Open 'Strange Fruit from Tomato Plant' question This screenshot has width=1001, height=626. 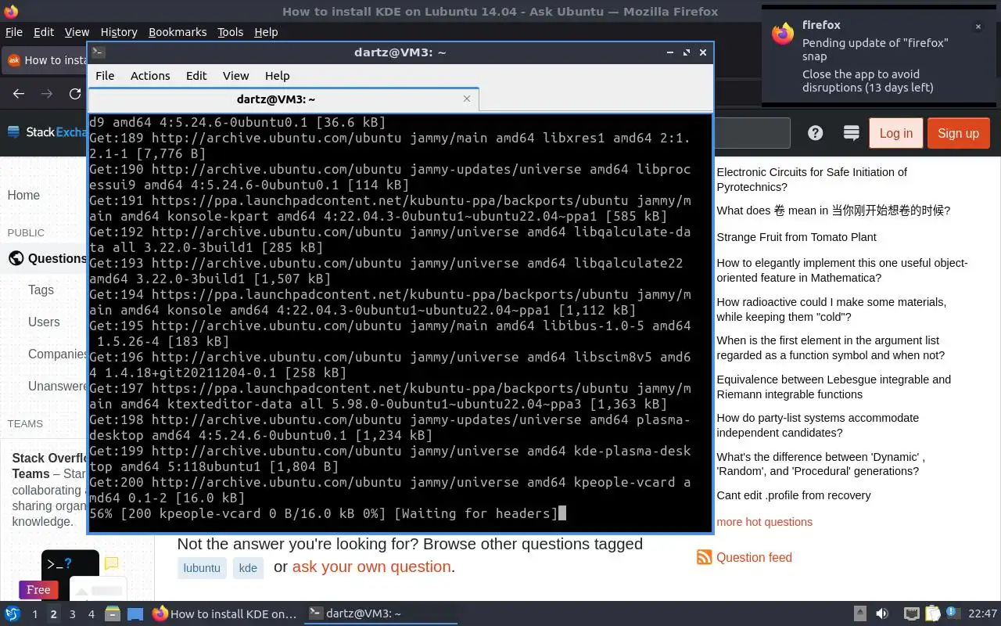pos(796,237)
